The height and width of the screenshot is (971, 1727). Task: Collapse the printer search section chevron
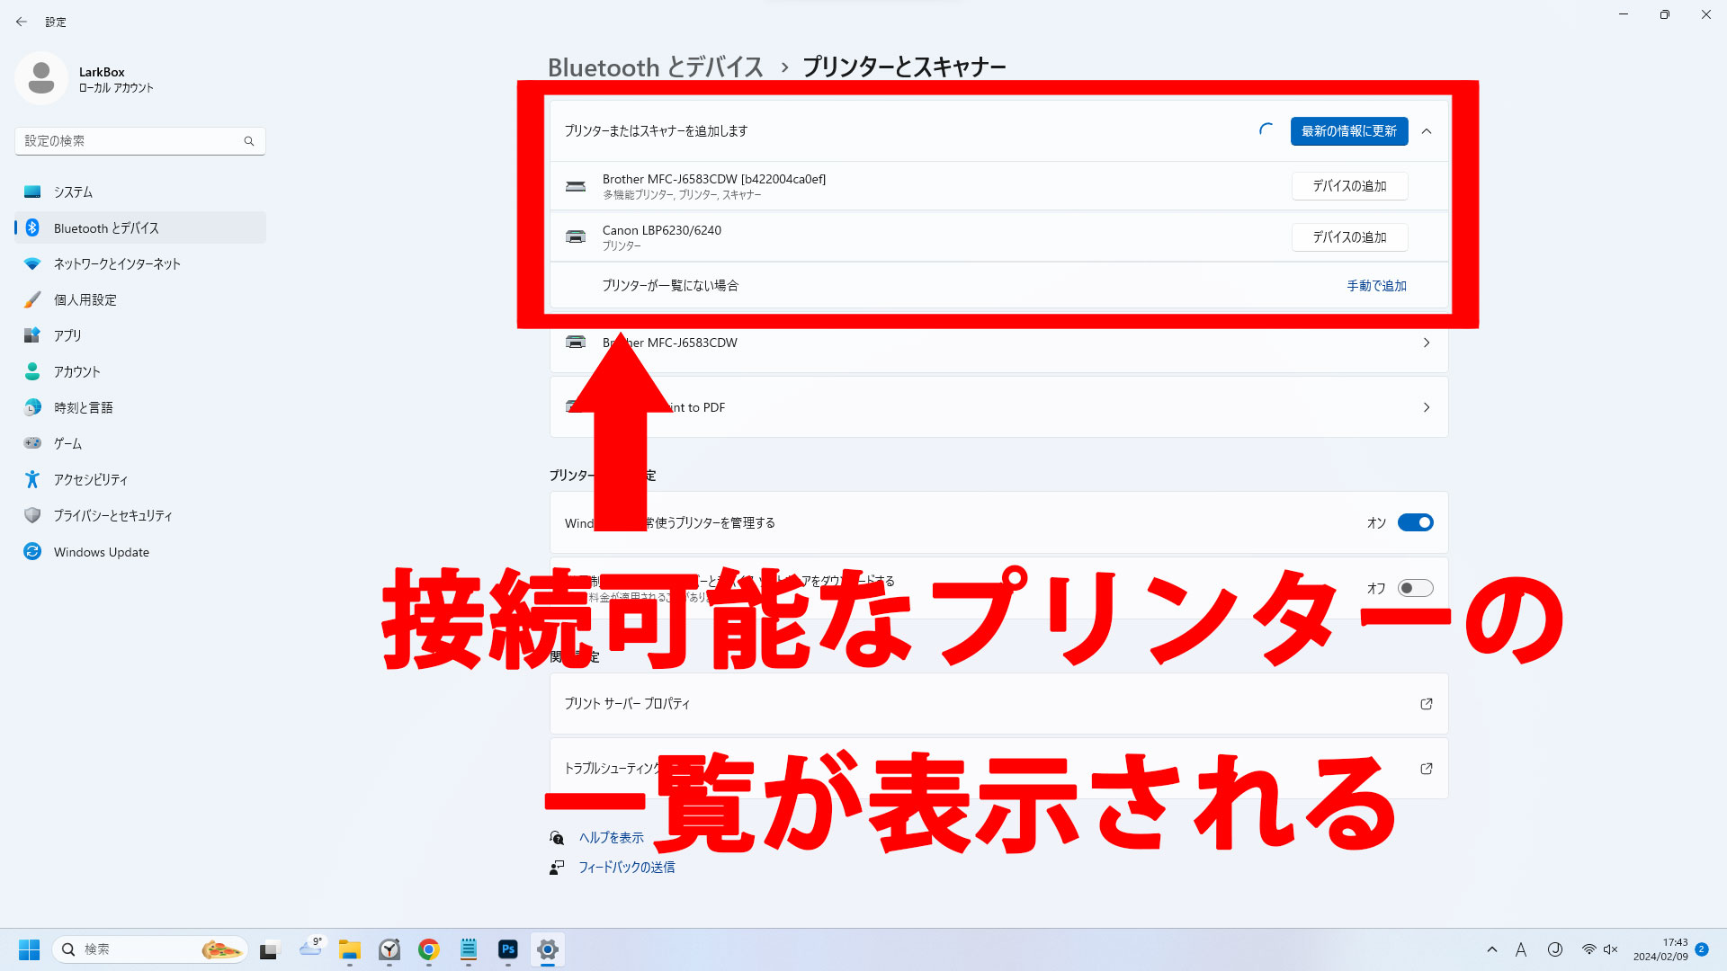(x=1427, y=131)
